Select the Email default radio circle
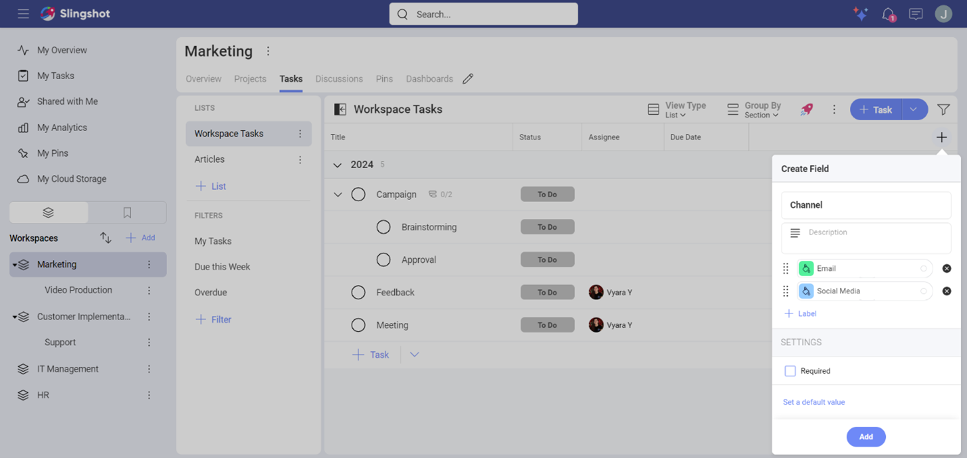967x458 pixels. [924, 269]
